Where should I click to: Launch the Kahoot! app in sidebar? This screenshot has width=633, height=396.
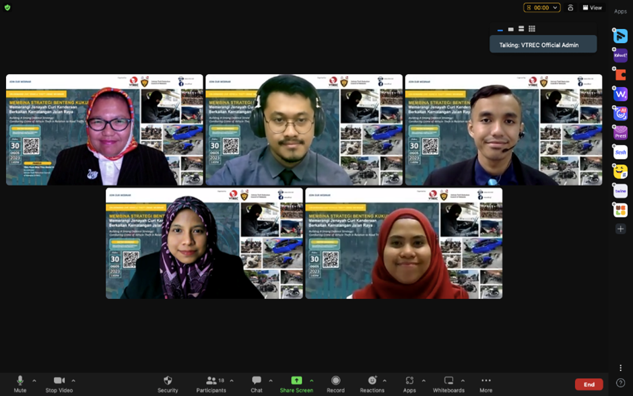pyautogui.click(x=620, y=56)
